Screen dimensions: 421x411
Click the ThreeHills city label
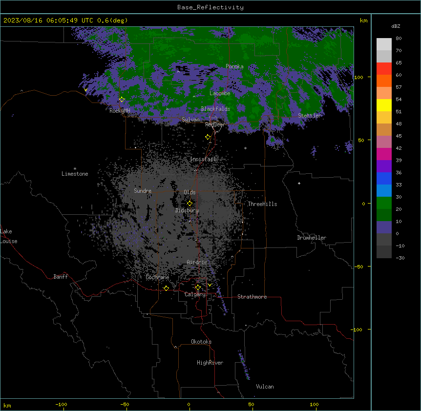[x=262, y=204]
